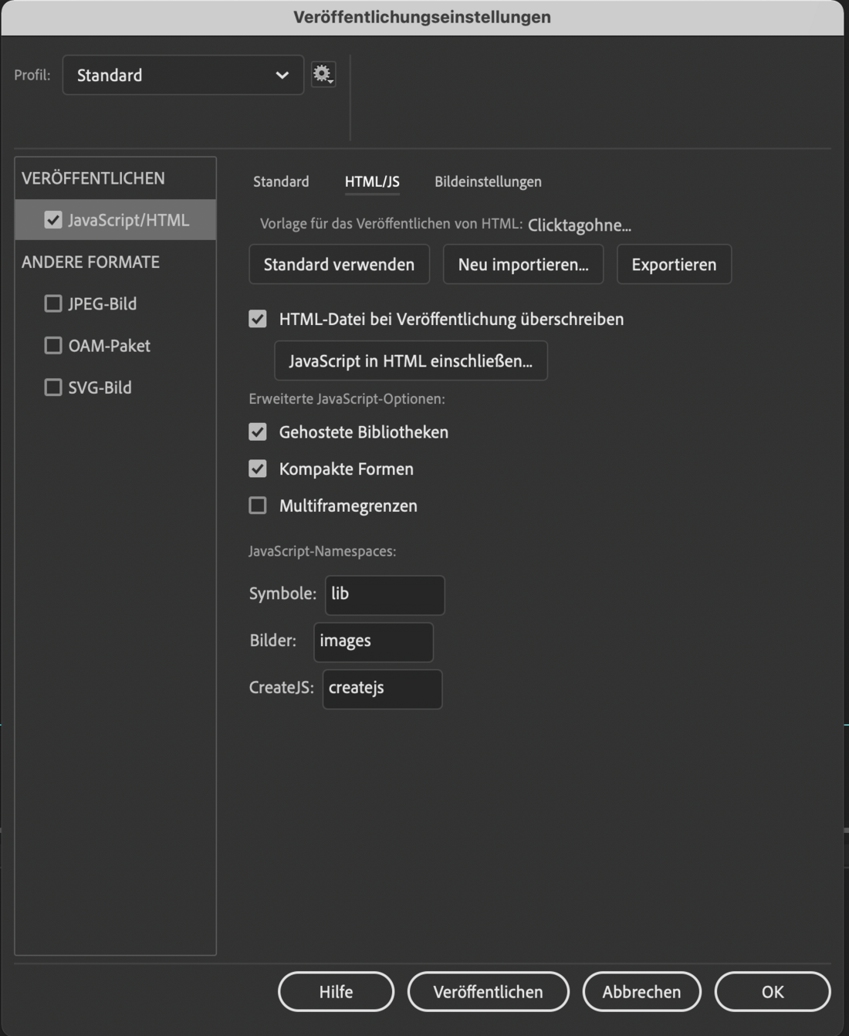This screenshot has width=849, height=1036.
Task: Enable the SVG-Bild format checkbox
Action: click(53, 387)
